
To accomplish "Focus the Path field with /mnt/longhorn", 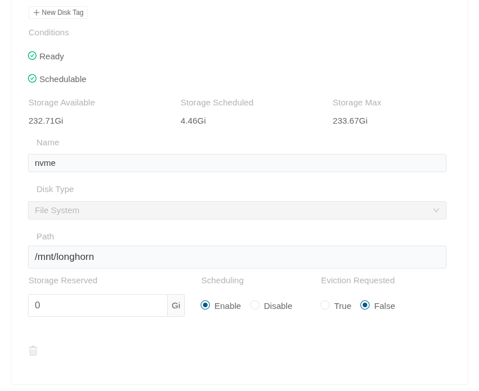I will [x=237, y=257].
